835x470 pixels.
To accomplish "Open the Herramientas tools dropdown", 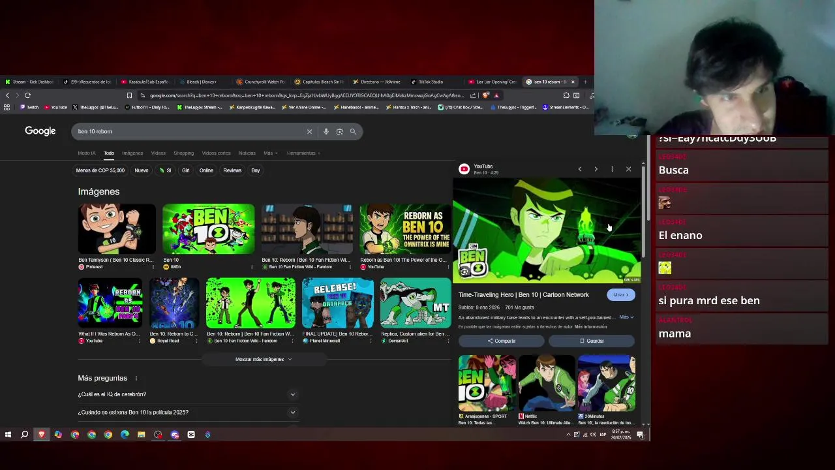I will click(303, 153).
